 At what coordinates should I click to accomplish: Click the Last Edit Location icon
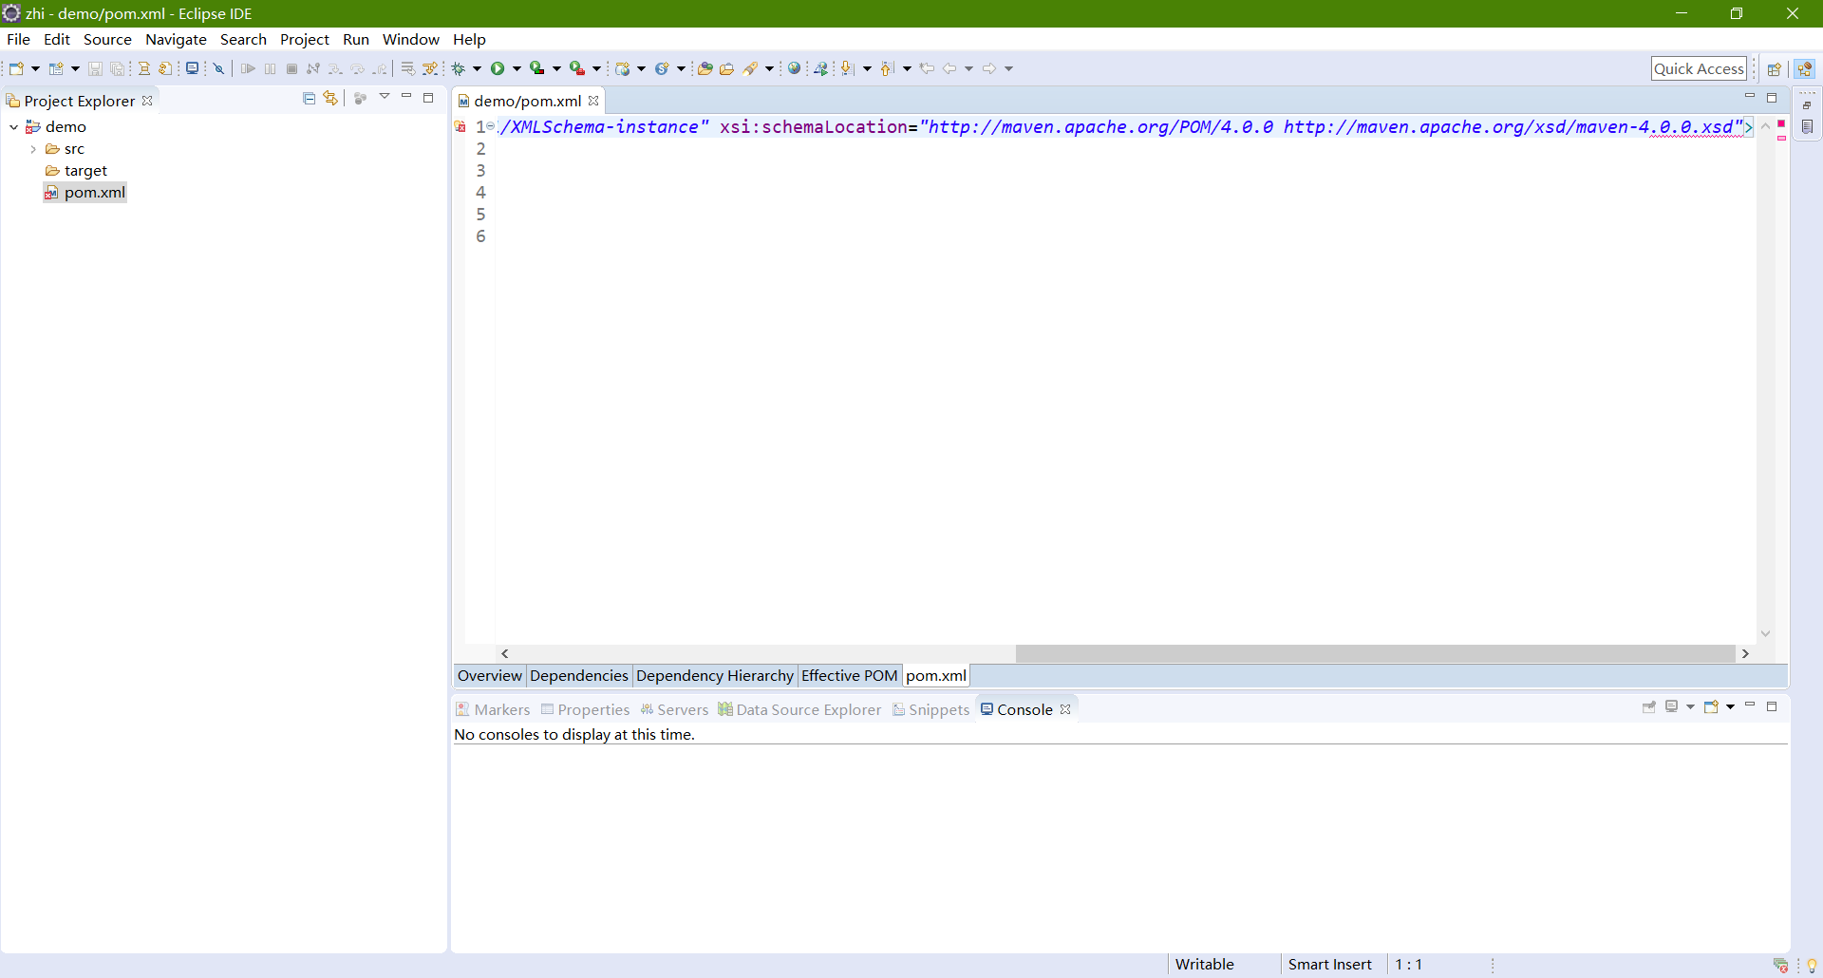click(x=927, y=68)
